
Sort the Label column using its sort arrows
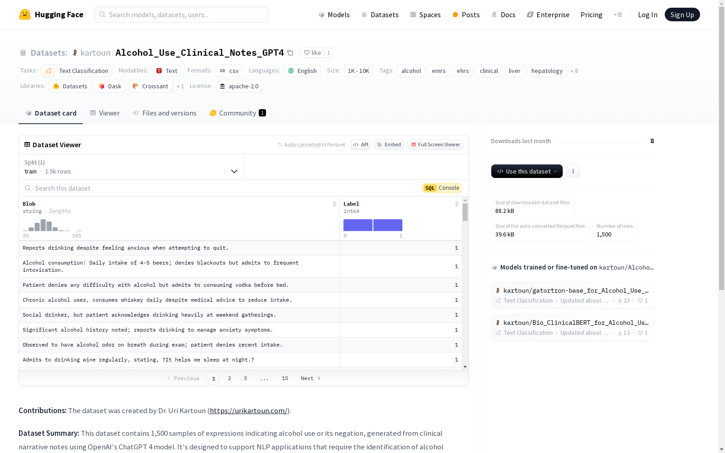click(457, 204)
